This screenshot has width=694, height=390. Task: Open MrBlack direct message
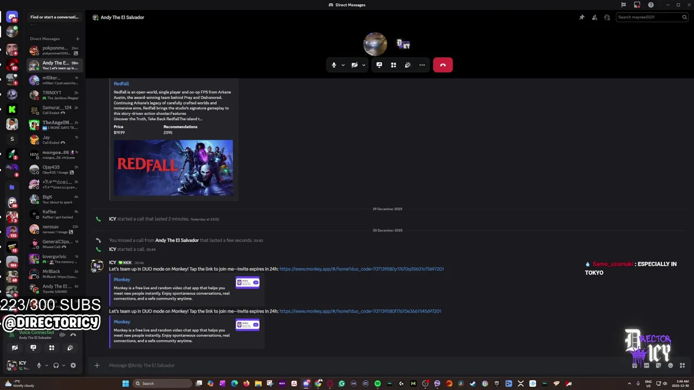pos(54,274)
